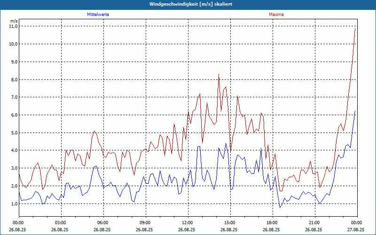Click the 21:00 time axis label

315,223
